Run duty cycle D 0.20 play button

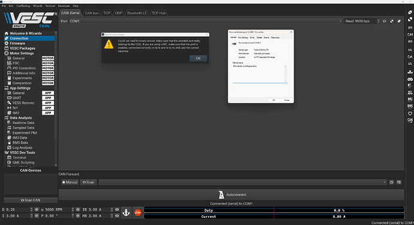click(37, 209)
